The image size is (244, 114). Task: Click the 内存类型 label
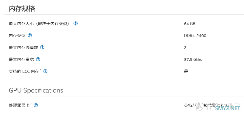pyautogui.click(x=17, y=36)
